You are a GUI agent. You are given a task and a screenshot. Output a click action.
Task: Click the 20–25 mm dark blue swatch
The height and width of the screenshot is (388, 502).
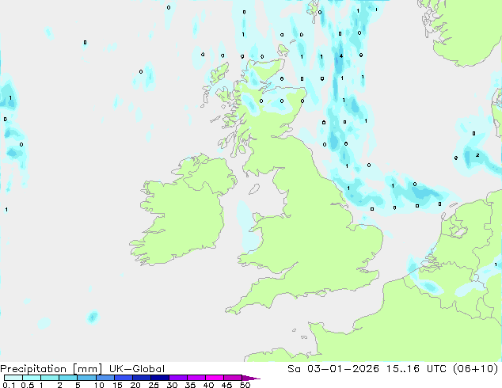[142, 378]
